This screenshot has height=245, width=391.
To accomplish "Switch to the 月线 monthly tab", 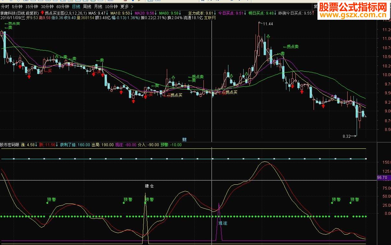I will click(98, 6).
